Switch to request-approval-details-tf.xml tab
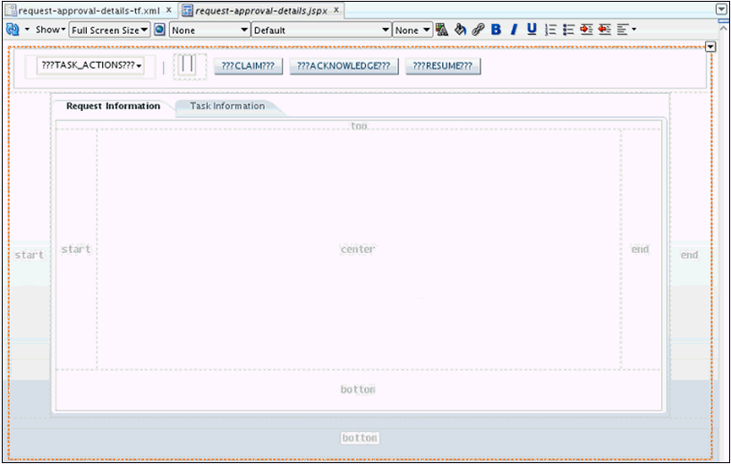Screen dimensions: 731x464 tap(89, 10)
